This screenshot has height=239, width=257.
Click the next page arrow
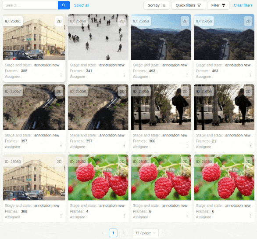(124, 233)
